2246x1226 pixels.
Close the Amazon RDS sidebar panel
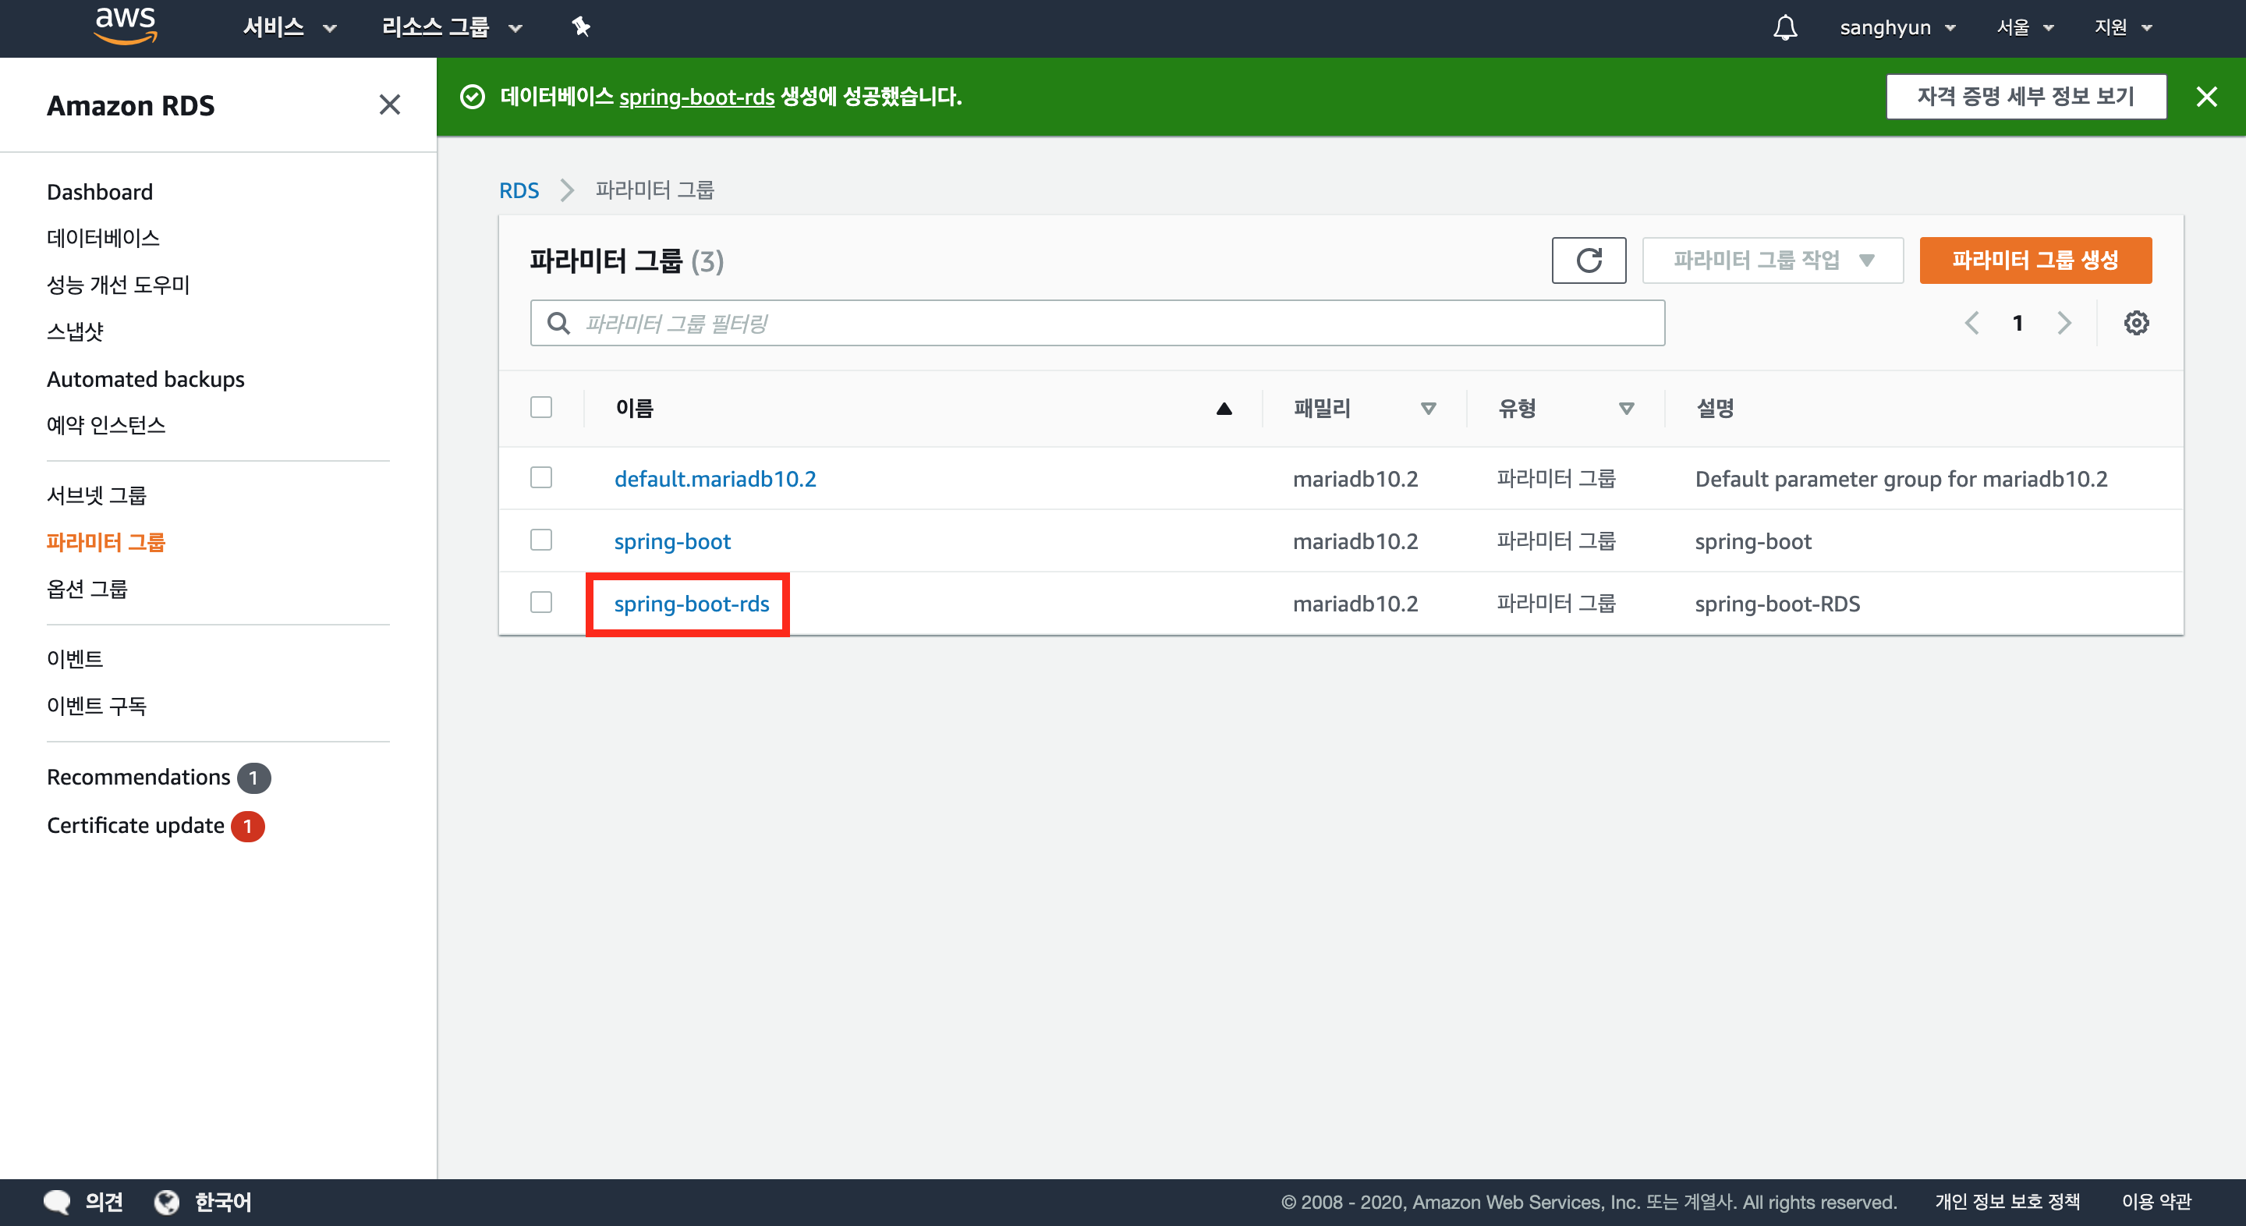click(390, 105)
